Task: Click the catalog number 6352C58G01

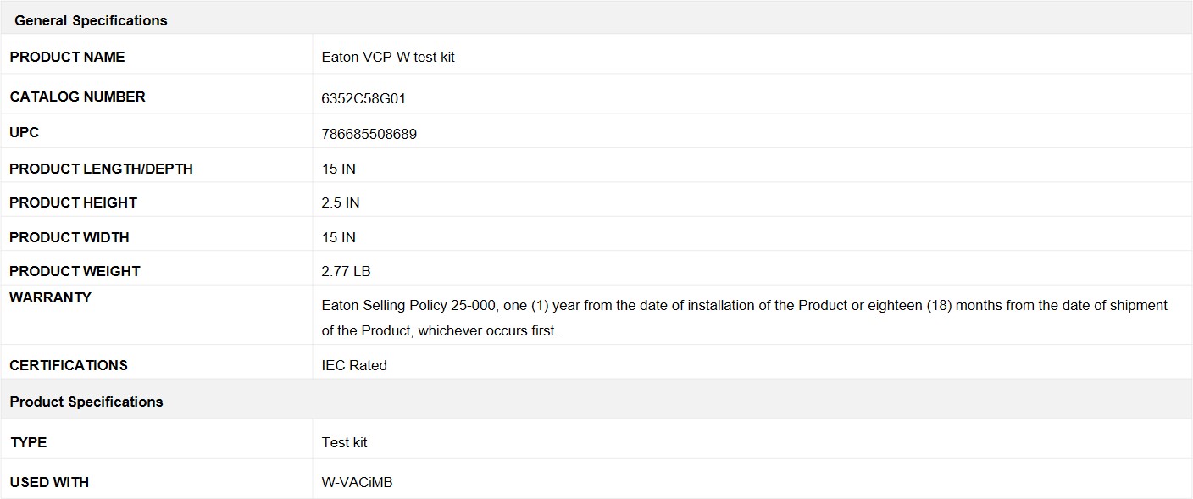Action: click(363, 98)
